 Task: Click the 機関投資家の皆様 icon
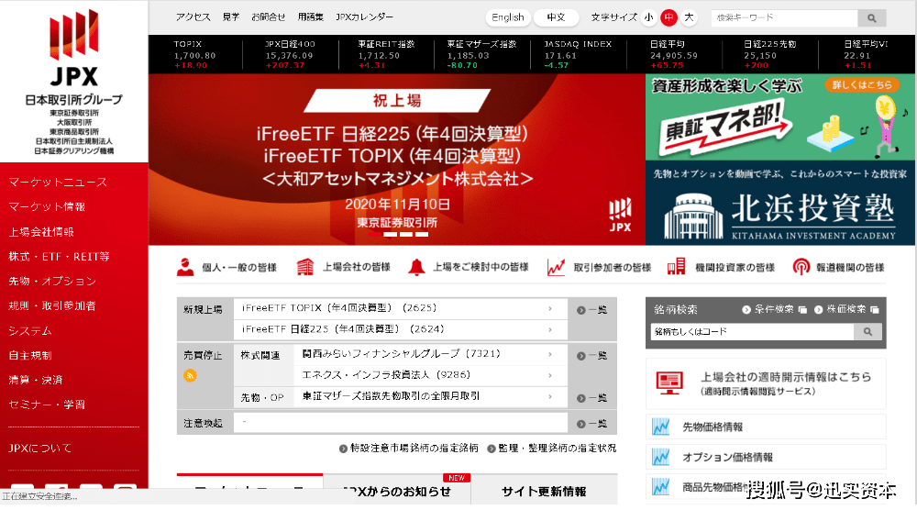click(676, 267)
